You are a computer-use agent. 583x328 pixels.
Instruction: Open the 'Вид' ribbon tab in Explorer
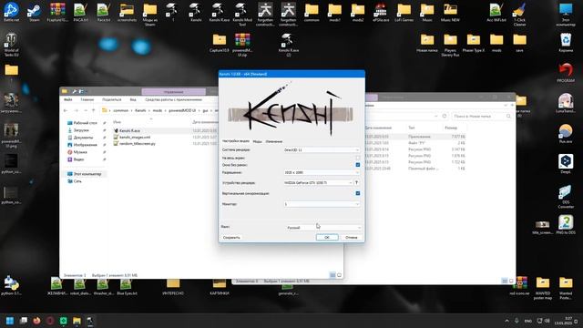(133, 99)
